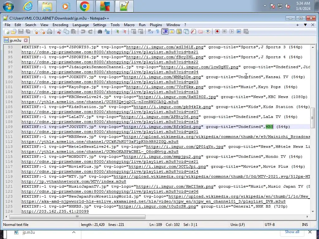Click the highlighted MBS text on line 109

pyautogui.click(x=269, y=127)
